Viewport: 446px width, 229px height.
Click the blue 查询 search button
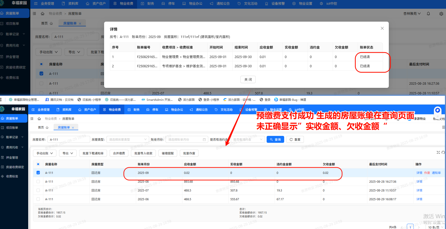tap(275, 140)
